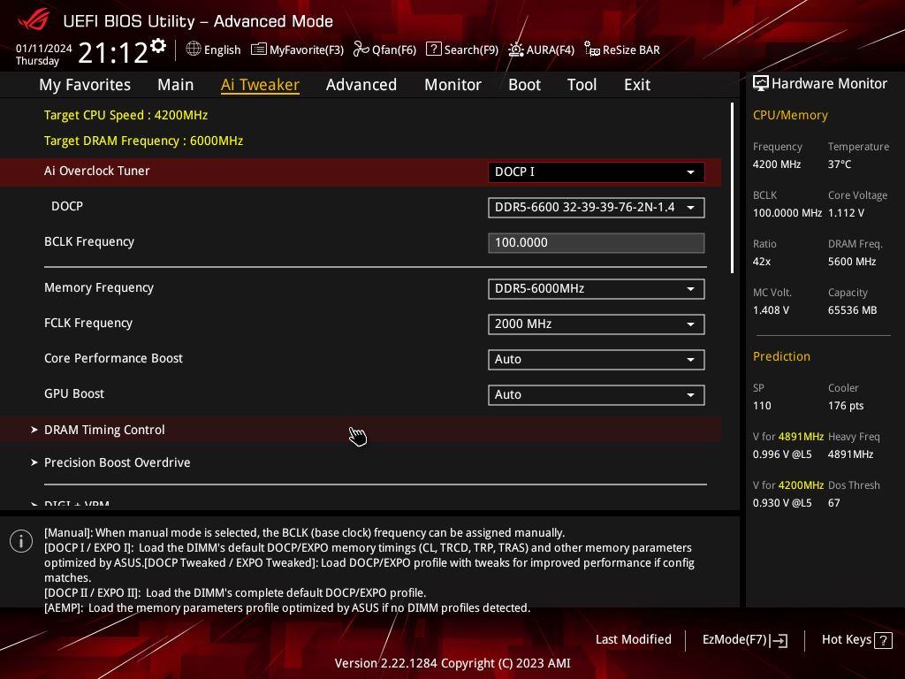The image size is (905, 679).
Task: Open DOCP profile dropdown
Action: [597, 208]
